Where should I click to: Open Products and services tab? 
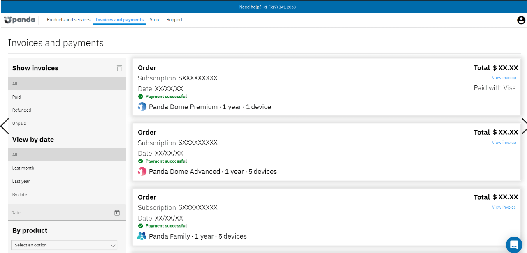point(69,20)
